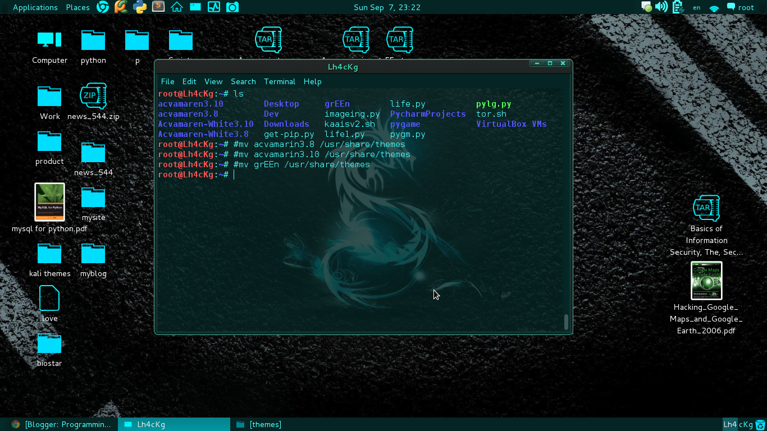Open terminal Search menu
This screenshot has height=431, width=767.
243,81
